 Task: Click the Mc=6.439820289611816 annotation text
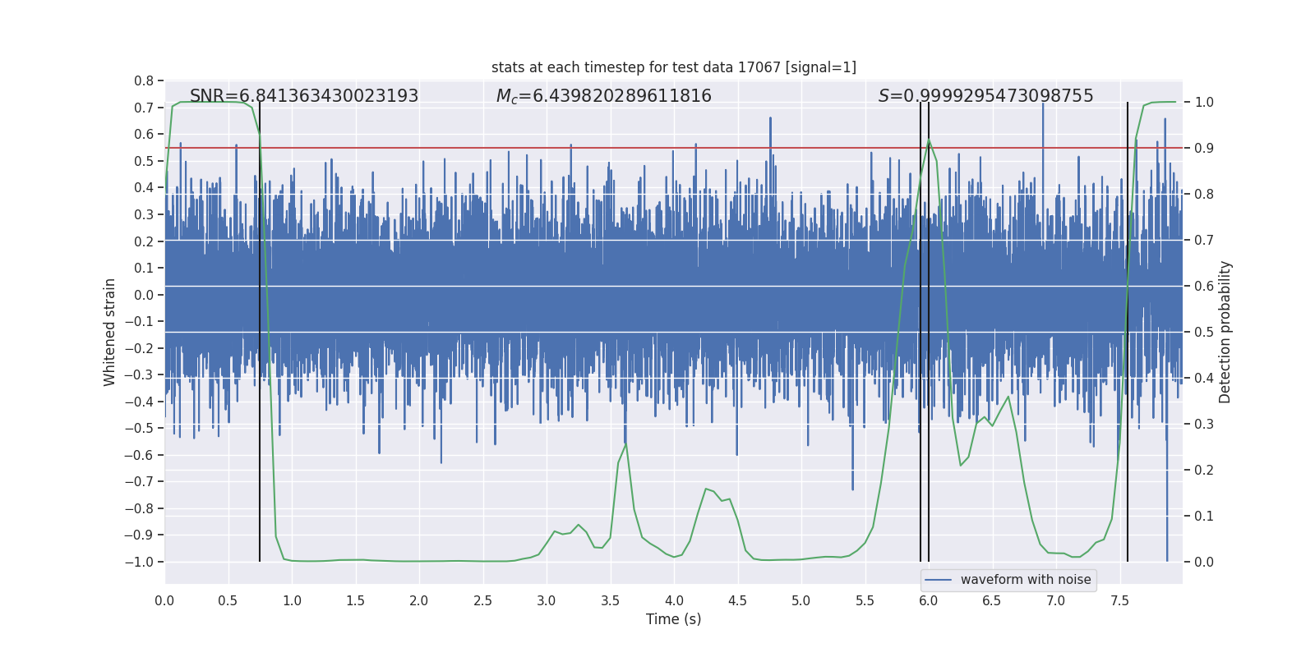click(604, 96)
